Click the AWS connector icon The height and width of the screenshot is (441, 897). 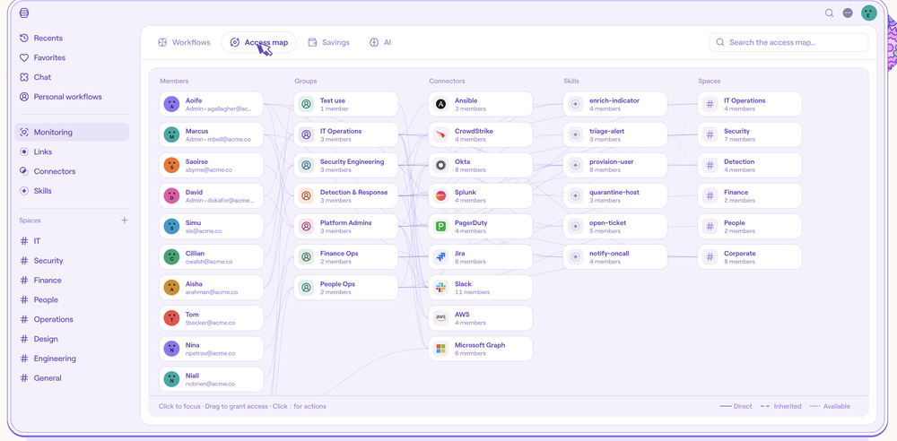coord(440,318)
